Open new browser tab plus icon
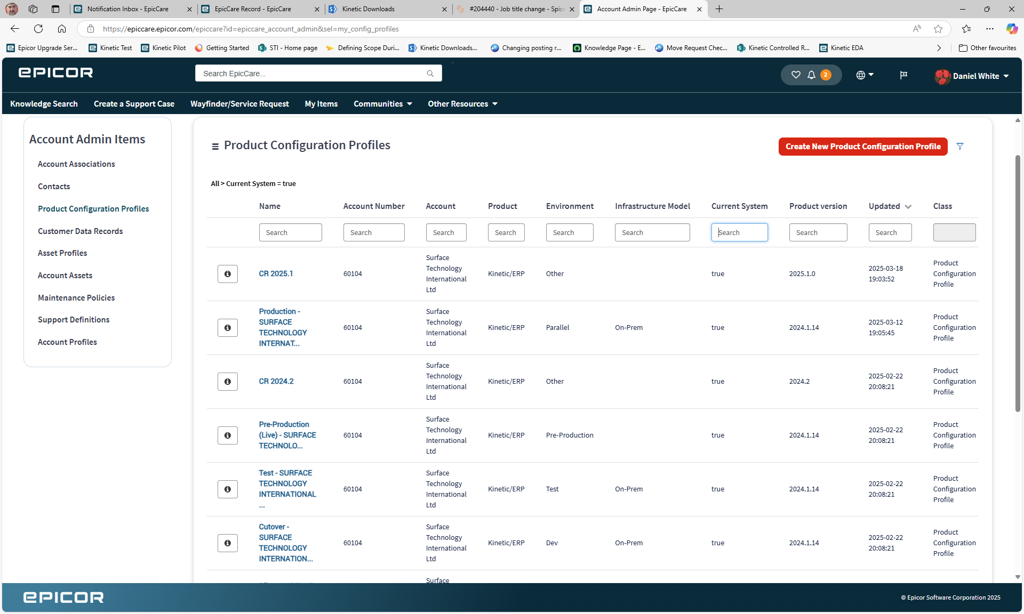 click(719, 9)
